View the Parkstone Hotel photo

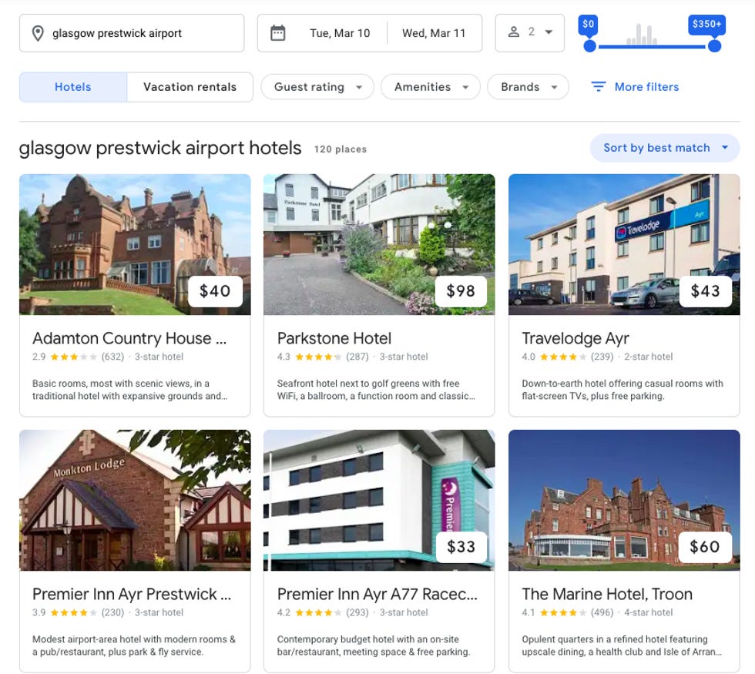379,245
